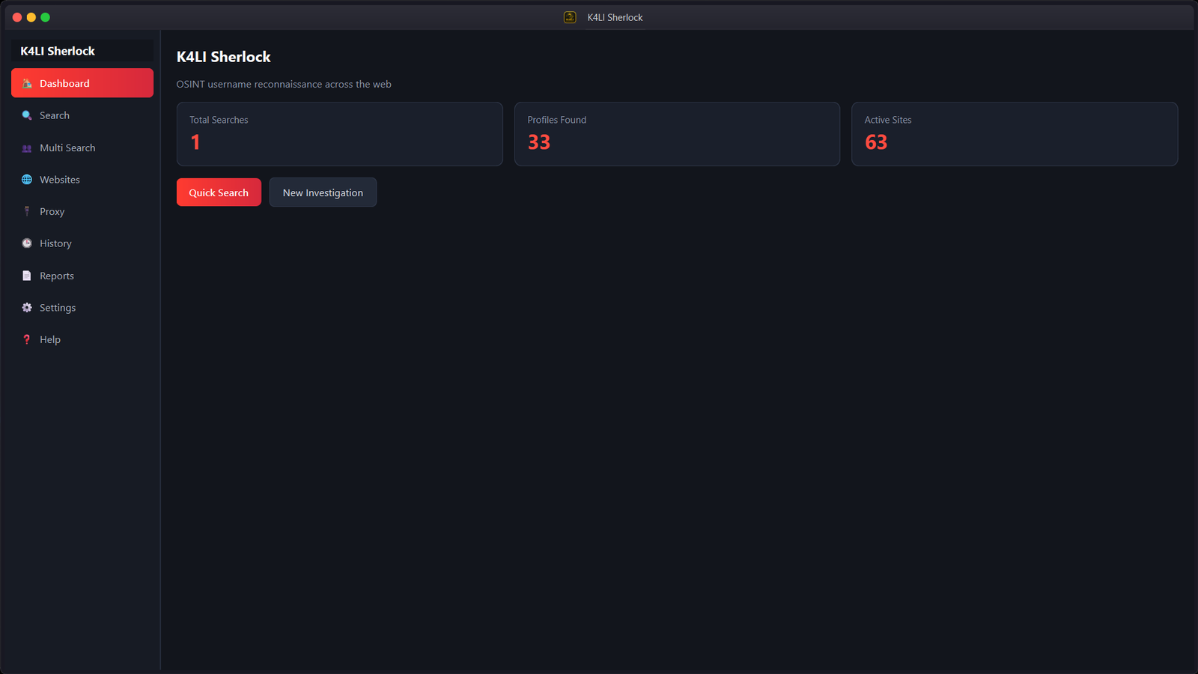Click the K4LI Sherlock sidebar logo text
1198x674 pixels.
(x=58, y=51)
